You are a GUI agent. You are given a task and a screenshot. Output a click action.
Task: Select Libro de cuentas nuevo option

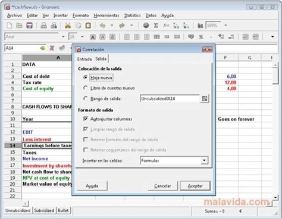point(86,88)
